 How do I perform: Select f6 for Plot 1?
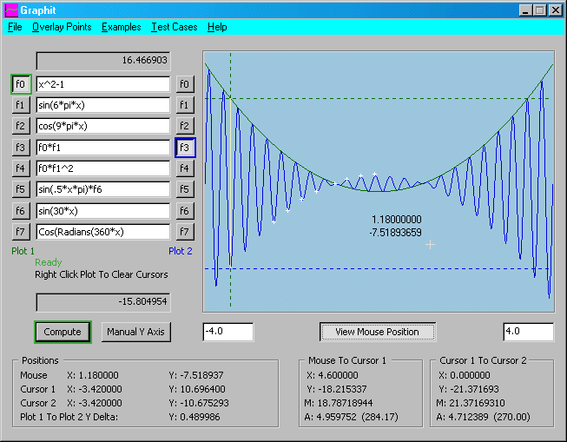pyautogui.click(x=21, y=211)
